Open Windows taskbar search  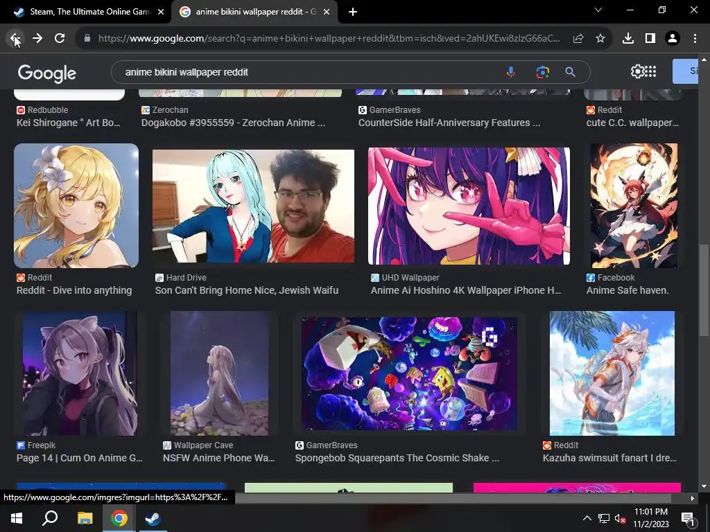tap(50, 518)
